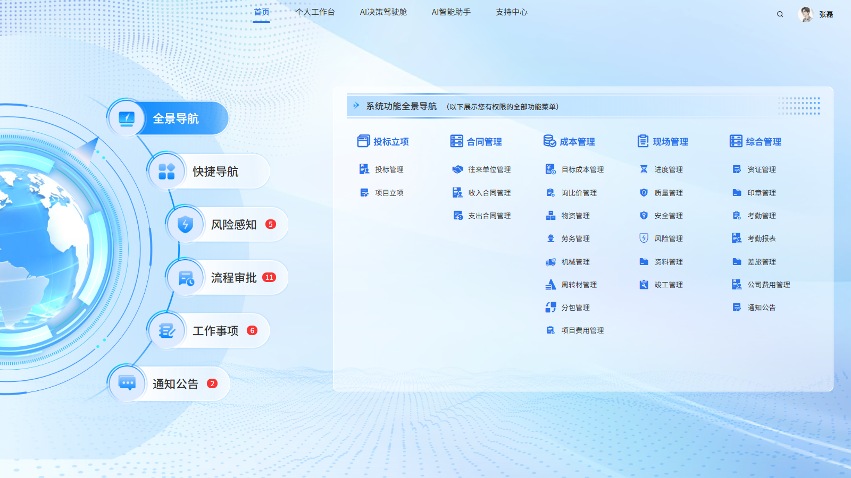851x478 pixels.
Task: Open 通知公告 link under 综合管理
Action: [x=762, y=308]
